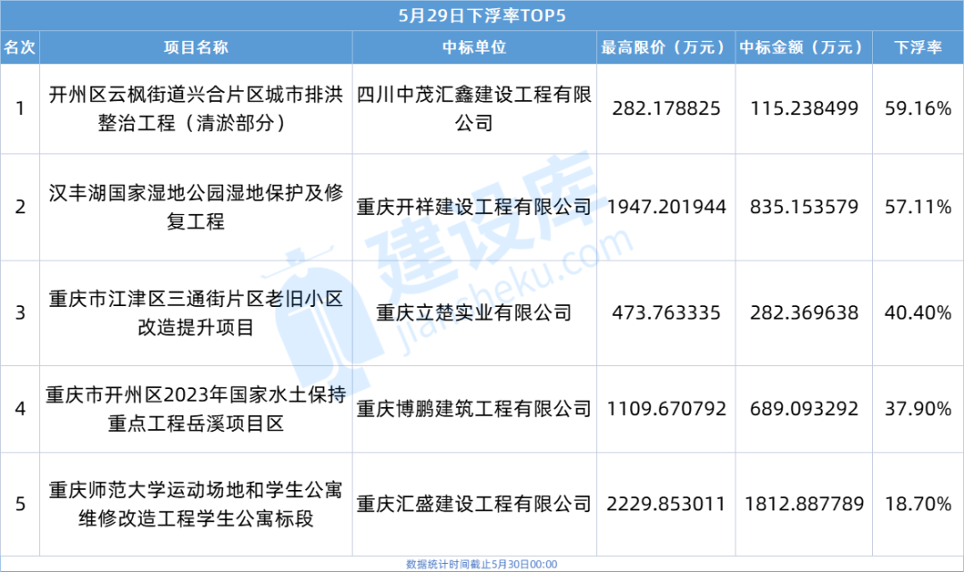
Task: Select the "中标单位" column header
Action: pos(474,47)
